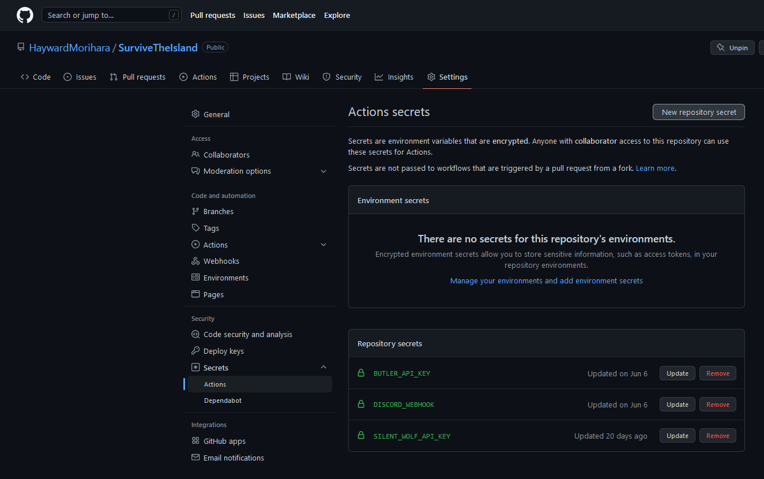Viewport: 764px width, 479px height.
Task: Click the Branches git-branch icon
Action: (195, 211)
